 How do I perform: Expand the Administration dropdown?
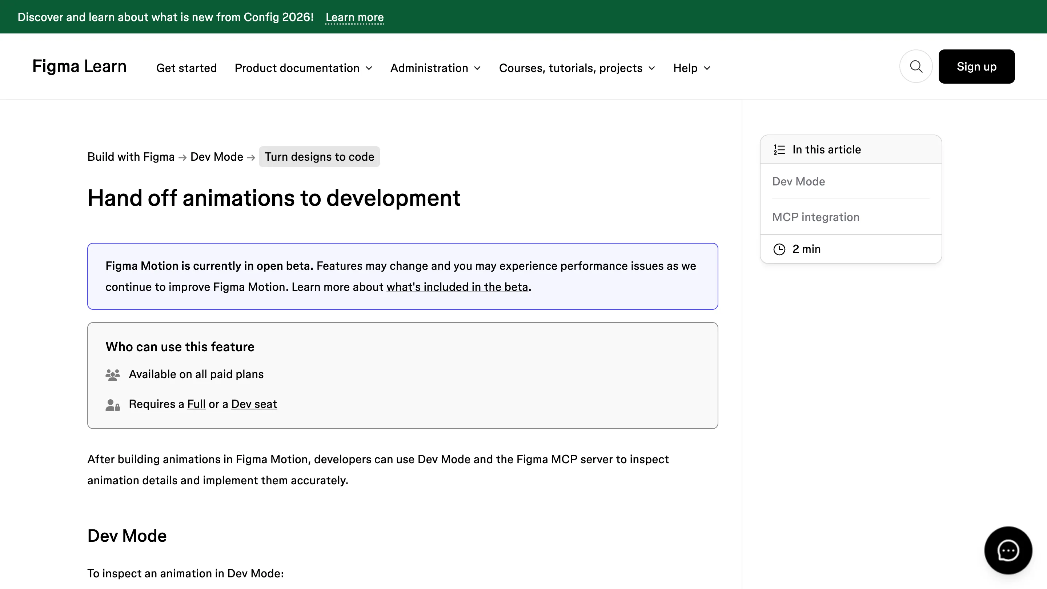pyautogui.click(x=435, y=68)
